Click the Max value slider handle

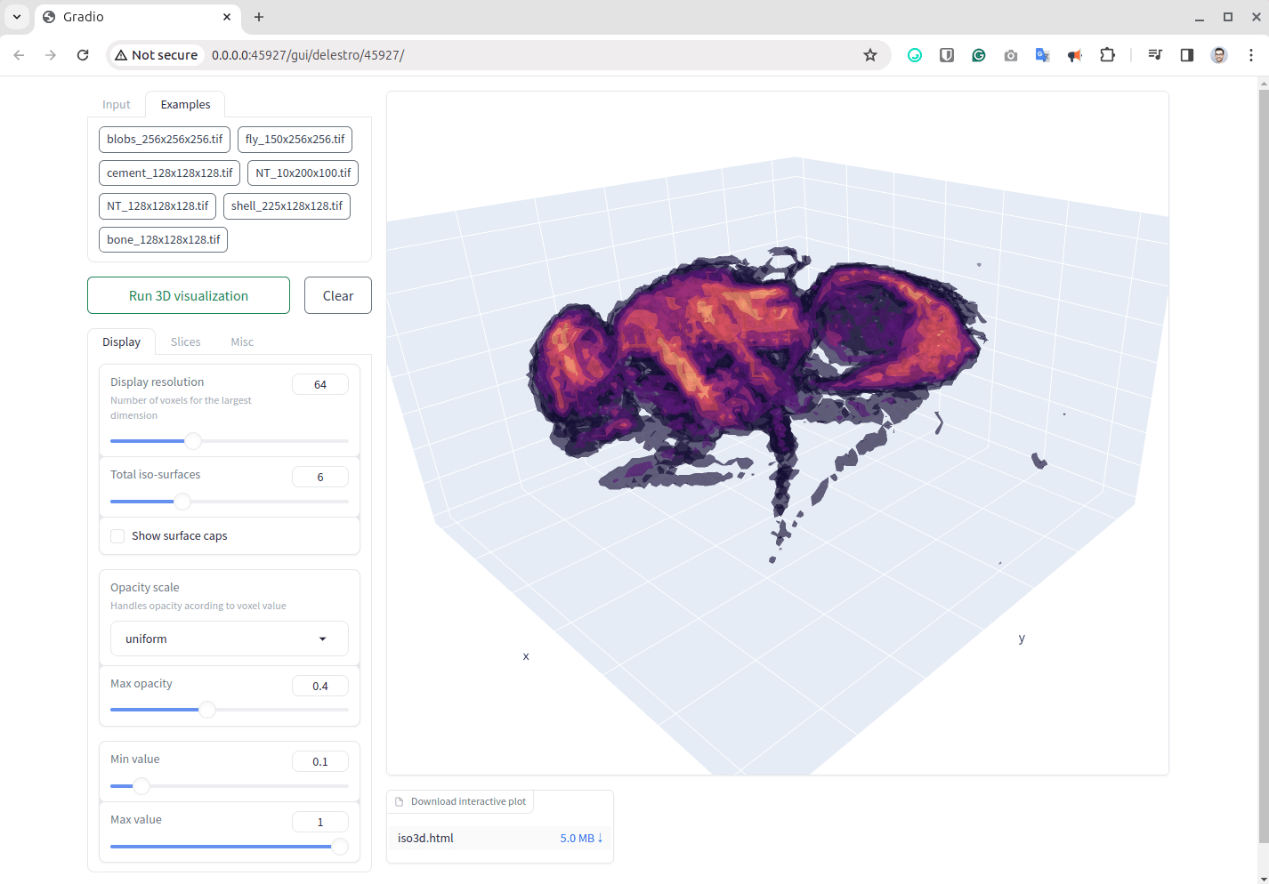(340, 847)
